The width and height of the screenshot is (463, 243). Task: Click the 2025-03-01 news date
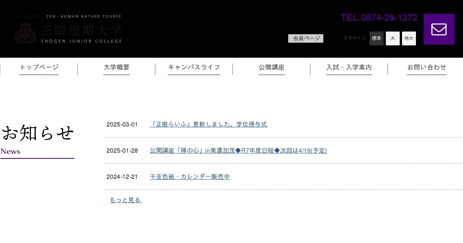click(x=122, y=125)
